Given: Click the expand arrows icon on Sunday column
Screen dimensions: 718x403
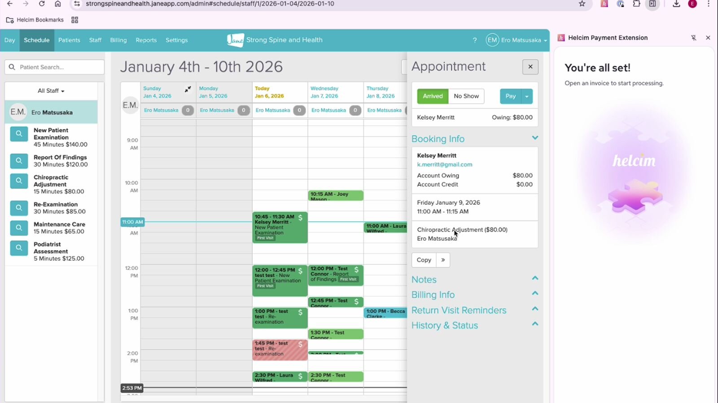Looking at the screenshot, I should tap(188, 90).
